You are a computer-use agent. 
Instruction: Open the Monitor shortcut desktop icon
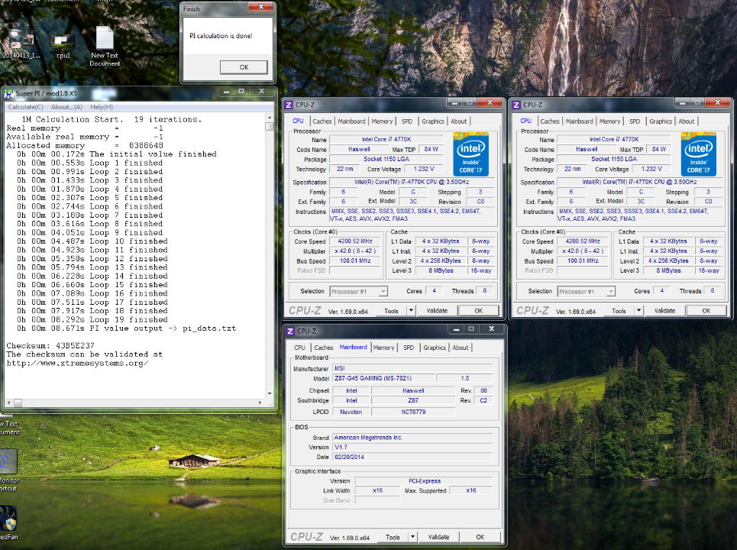point(8,461)
